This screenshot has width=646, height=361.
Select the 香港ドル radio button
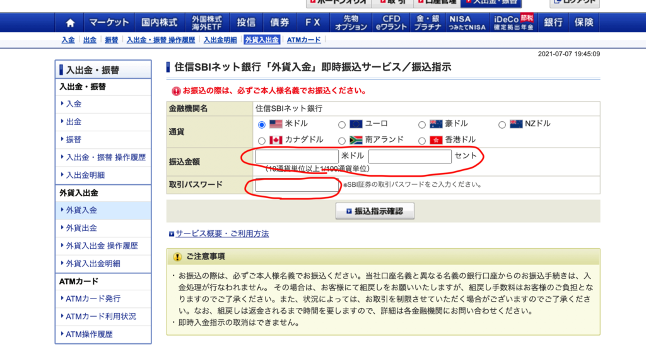click(421, 141)
